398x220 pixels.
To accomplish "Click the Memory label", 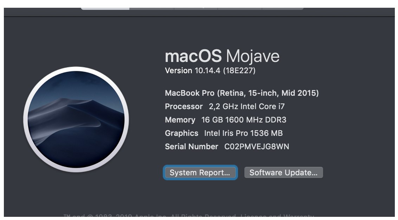I will 180,120.
